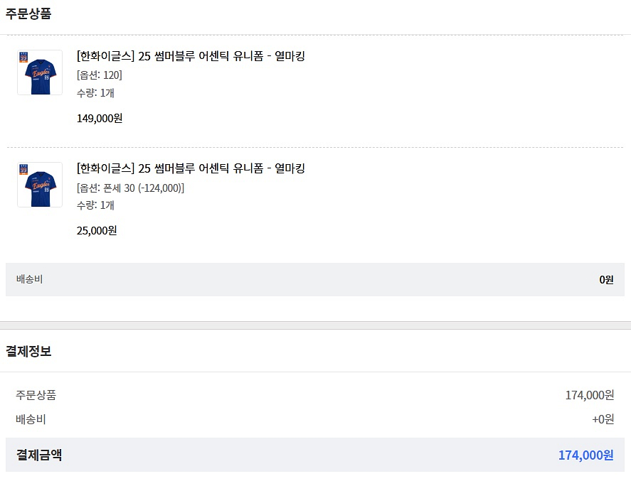Click the 주문상품 heading at the top
This screenshot has height=481, width=631.
(28, 13)
